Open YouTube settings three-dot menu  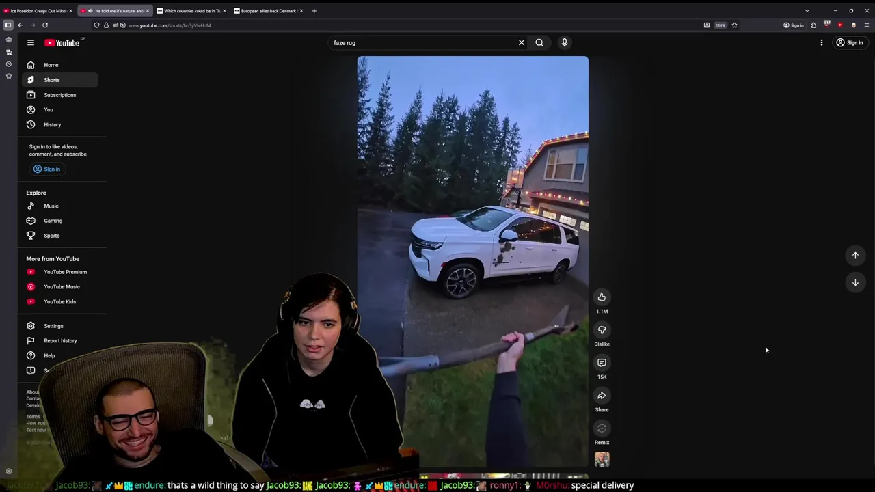[x=822, y=42]
